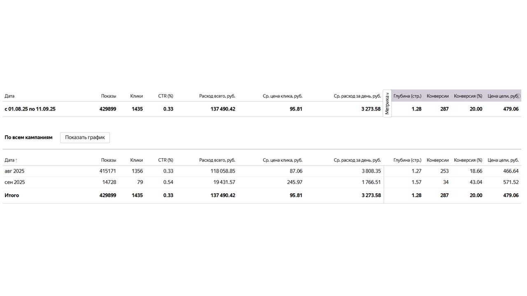This screenshot has width=527, height=296.
Task: Click the 19 431.57 spend cell
Action: coord(224,182)
